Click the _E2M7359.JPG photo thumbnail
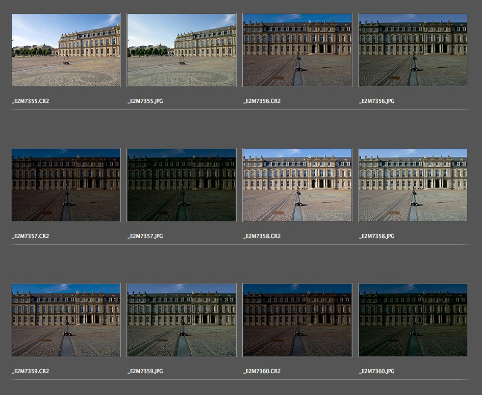The width and height of the screenshot is (482, 395). pos(182,320)
